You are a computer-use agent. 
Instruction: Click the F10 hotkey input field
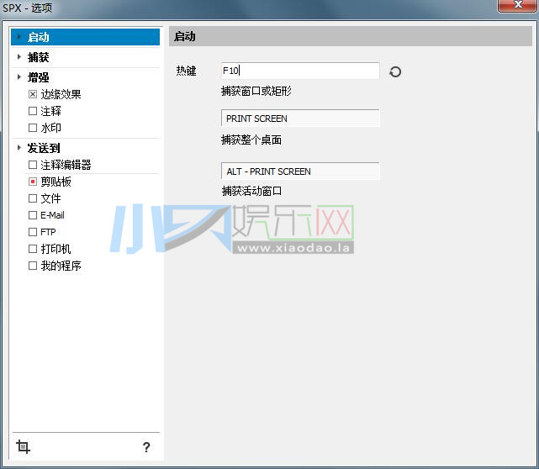pyautogui.click(x=299, y=71)
